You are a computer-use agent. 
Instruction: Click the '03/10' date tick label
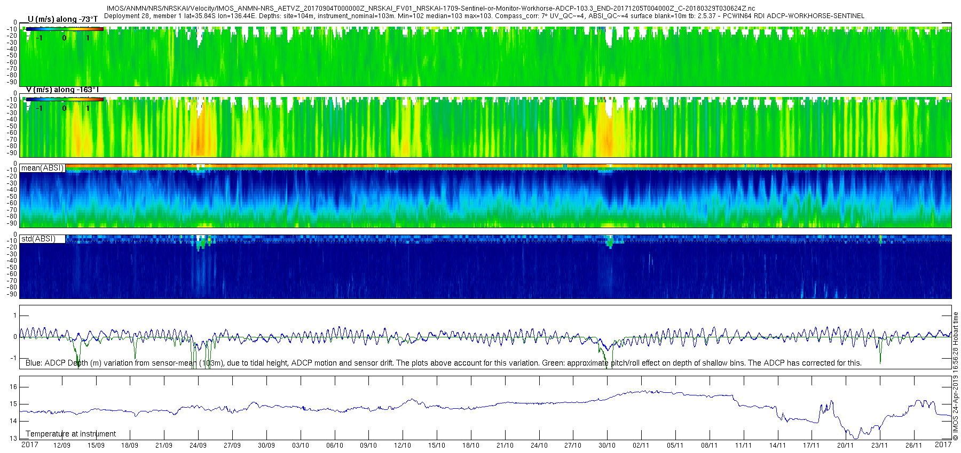click(x=301, y=446)
